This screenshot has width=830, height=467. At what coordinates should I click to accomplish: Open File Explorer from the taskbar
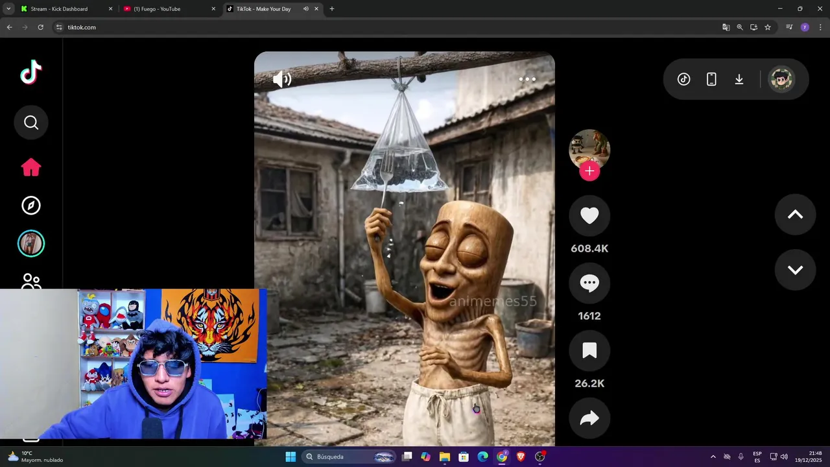445,457
